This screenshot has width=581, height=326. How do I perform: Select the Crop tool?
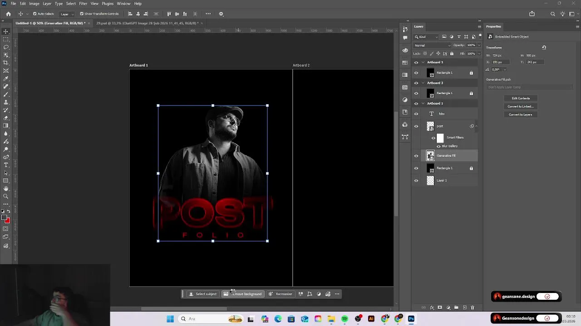pyautogui.click(x=6, y=62)
